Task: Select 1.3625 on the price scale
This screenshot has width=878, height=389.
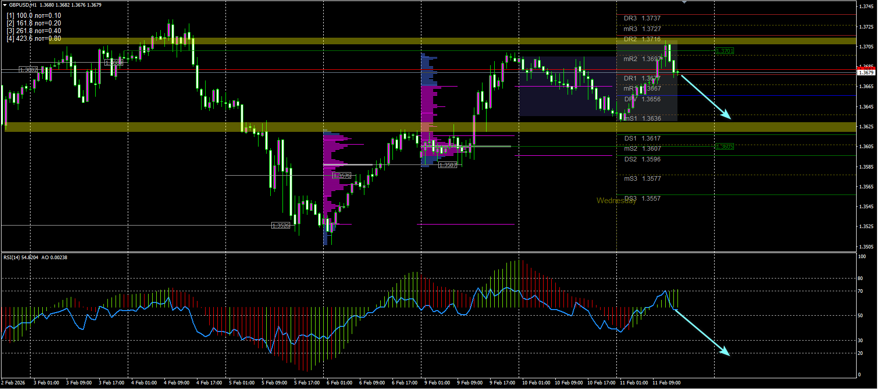Action: point(866,127)
